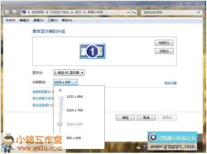Confirm with the 确定 button
The image size is (207, 154).
click(125, 118)
